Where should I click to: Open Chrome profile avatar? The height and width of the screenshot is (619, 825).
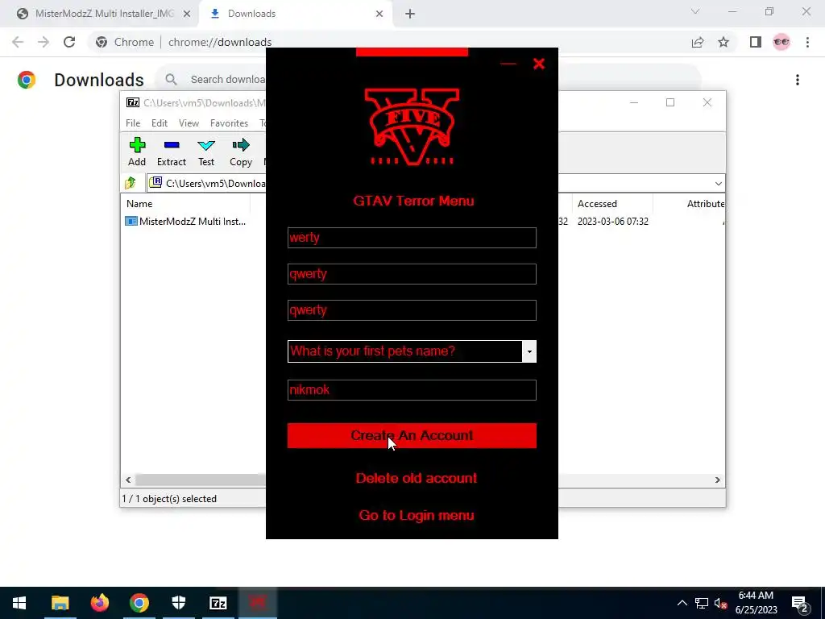pos(781,42)
